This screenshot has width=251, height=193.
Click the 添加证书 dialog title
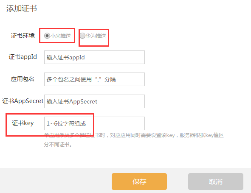click(22, 8)
